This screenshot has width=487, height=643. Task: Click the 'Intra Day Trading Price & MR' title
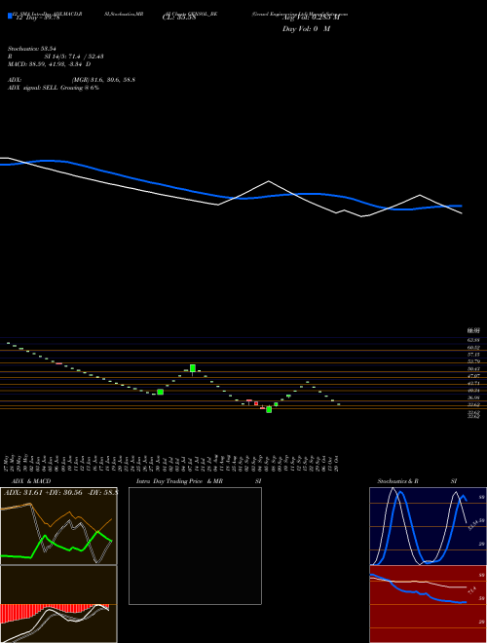tap(180, 481)
